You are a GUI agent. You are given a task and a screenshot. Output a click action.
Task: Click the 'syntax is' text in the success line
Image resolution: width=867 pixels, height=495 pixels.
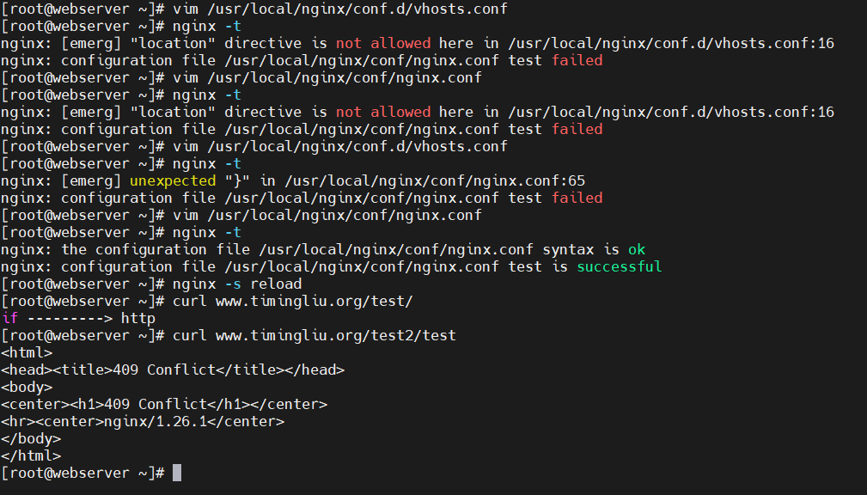tap(581, 249)
